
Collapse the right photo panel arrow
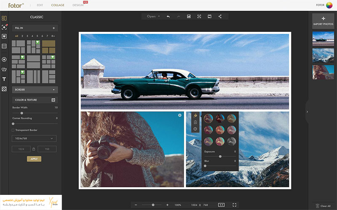pos(307,112)
